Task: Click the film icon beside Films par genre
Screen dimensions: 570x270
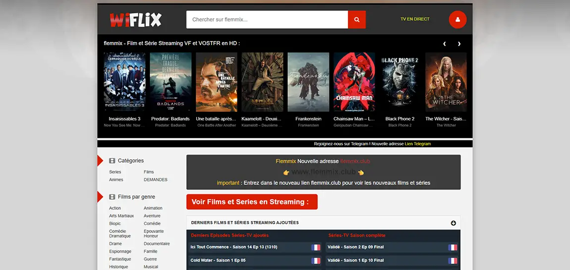Action: (x=112, y=197)
